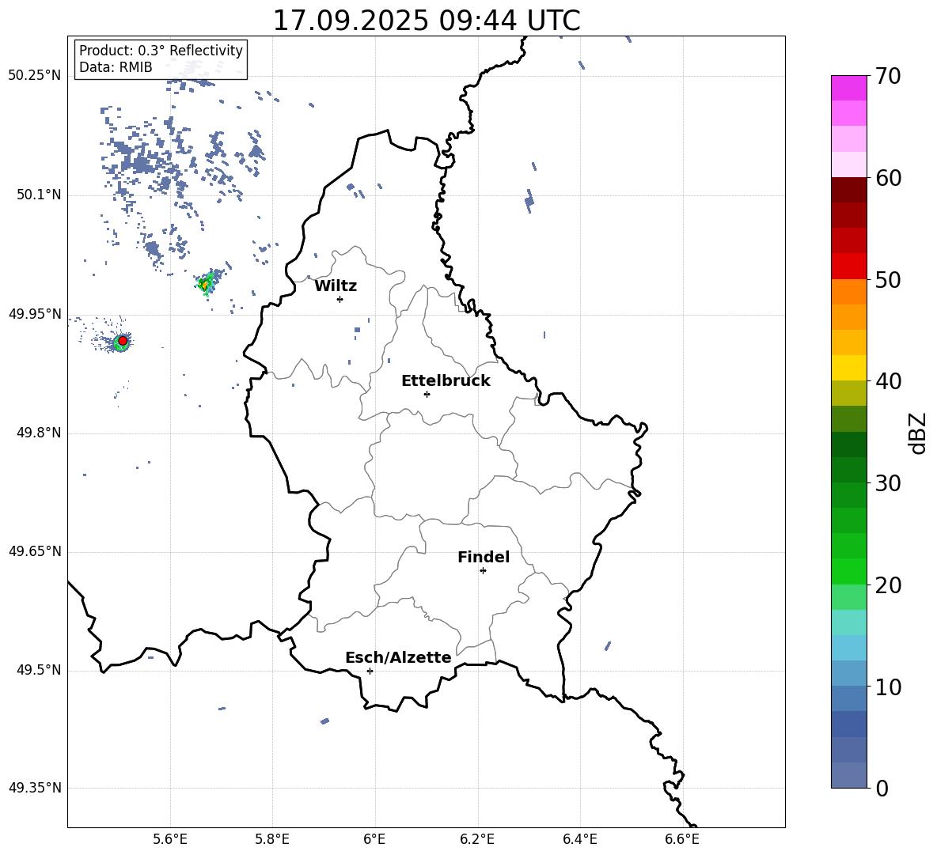Click the Ettelbruck station cross marker

(427, 394)
